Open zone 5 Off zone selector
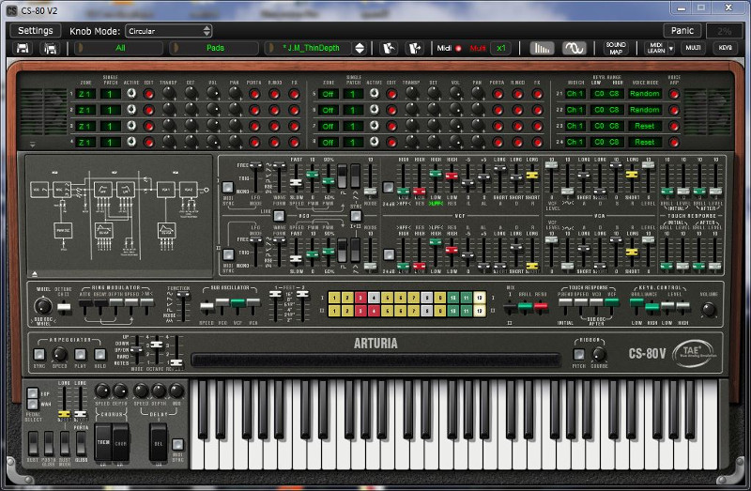The image size is (751, 491). coord(328,94)
